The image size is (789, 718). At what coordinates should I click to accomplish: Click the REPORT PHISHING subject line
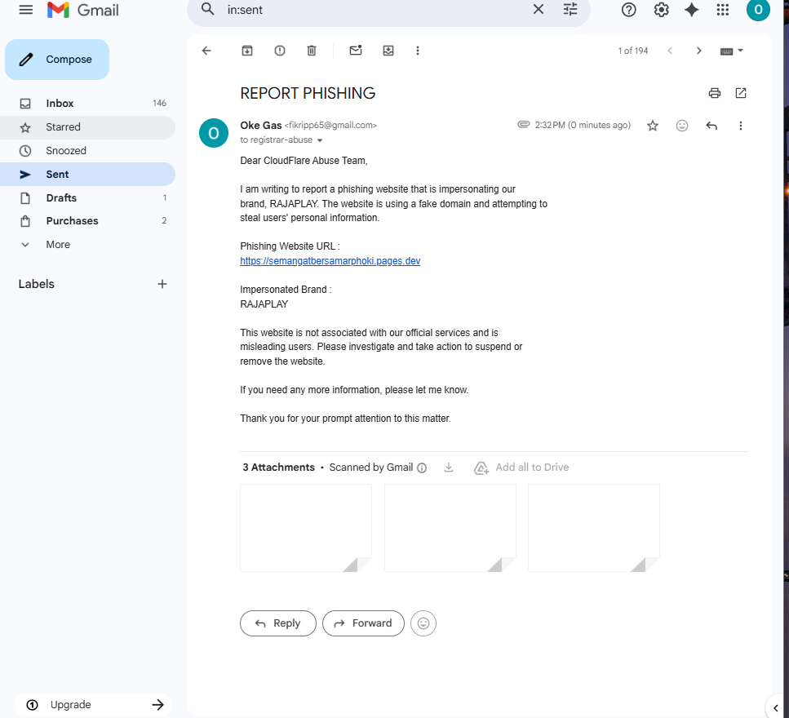(308, 93)
